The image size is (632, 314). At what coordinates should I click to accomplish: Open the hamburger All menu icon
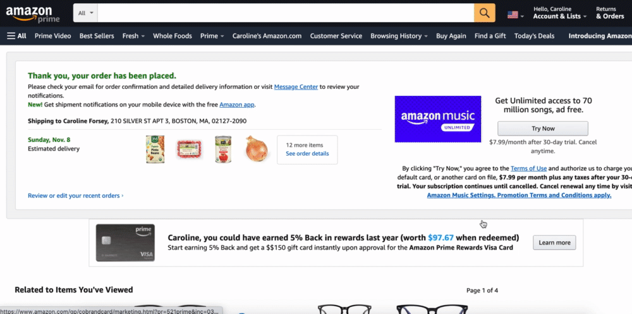click(x=11, y=36)
